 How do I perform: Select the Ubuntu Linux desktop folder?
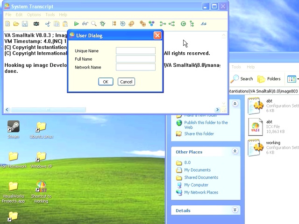[42, 130]
